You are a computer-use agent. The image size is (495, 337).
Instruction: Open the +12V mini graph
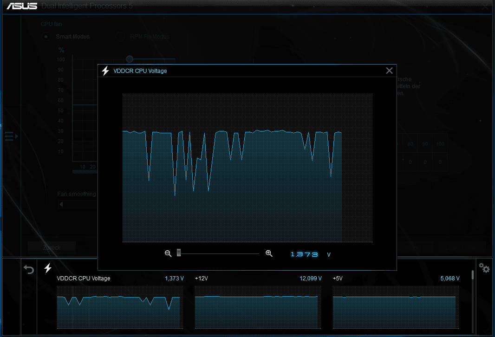click(x=258, y=307)
